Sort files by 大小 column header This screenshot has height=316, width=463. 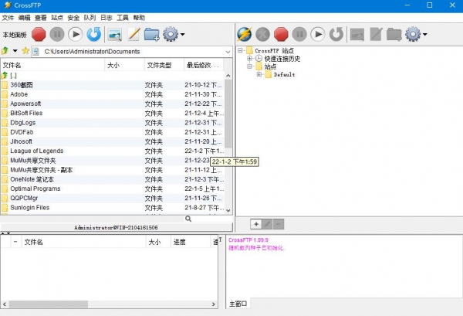124,65
